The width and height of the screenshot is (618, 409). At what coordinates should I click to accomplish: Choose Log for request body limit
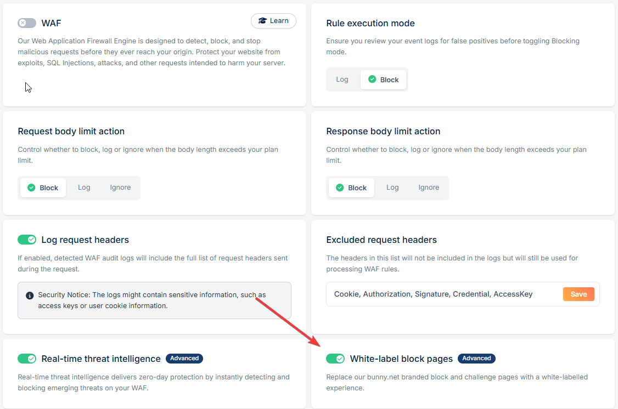[x=84, y=188]
